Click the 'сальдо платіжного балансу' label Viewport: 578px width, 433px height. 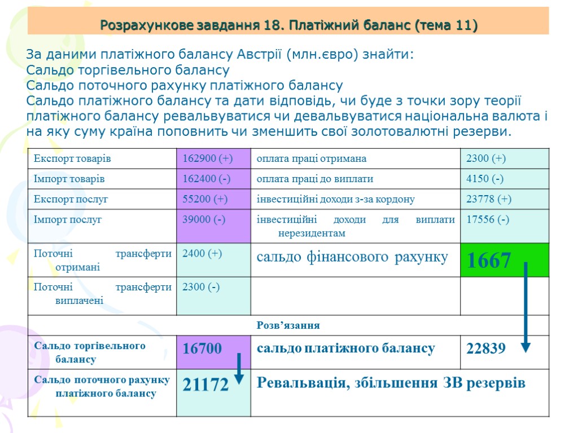[x=346, y=348]
